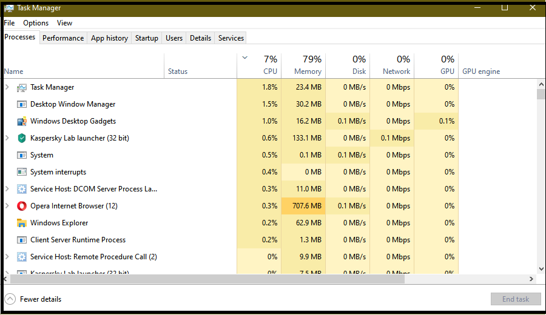Screen dimensions: 546x315
Task: Click the Task Manager process icon
Action: 22,87
